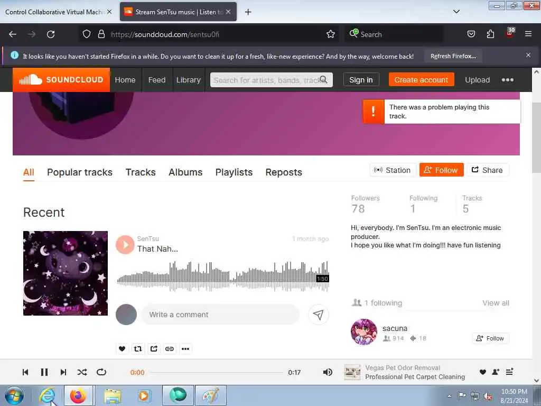The image size is (541, 406).
Task: Open Internet Explorer from taskbar
Action: [x=47, y=395]
